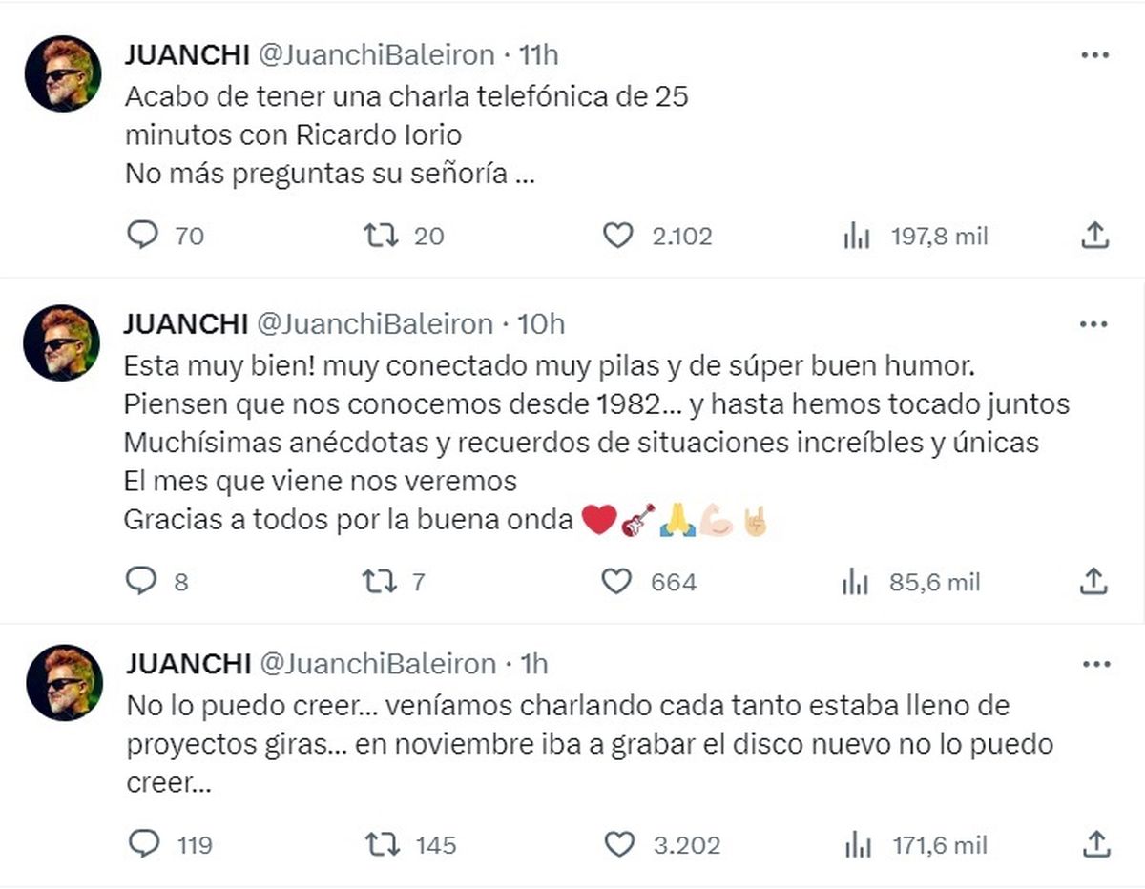Screen dimensions: 1145x889
Task: Reply to the tweet about Ricardo Iorio
Action: point(145,236)
